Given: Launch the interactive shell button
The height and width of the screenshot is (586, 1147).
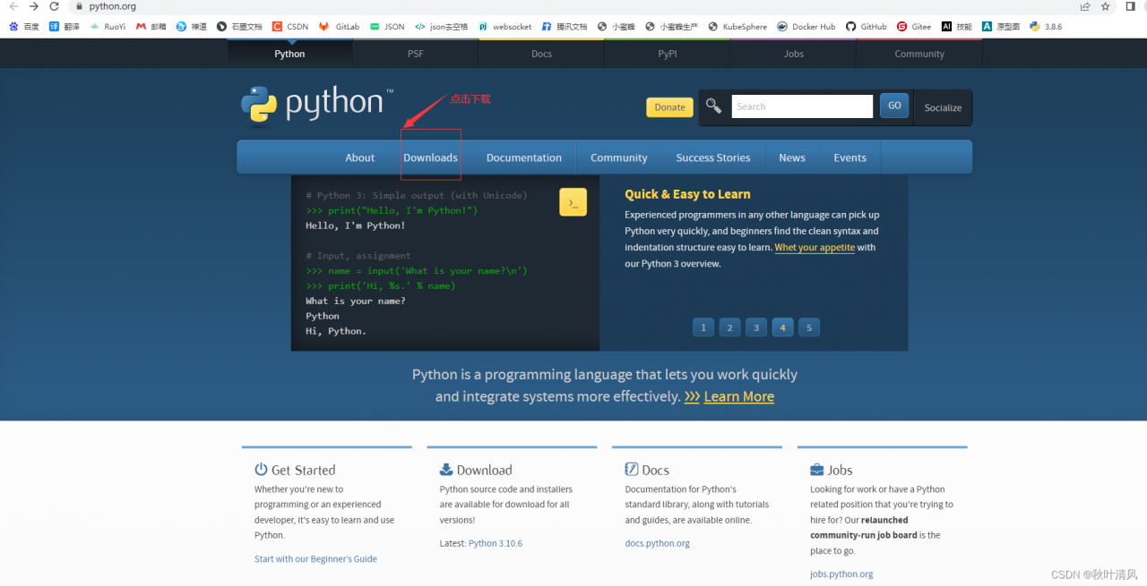Looking at the screenshot, I should [x=573, y=202].
